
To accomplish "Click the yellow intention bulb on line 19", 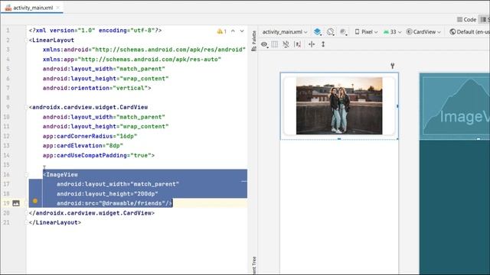I will 35,201.
